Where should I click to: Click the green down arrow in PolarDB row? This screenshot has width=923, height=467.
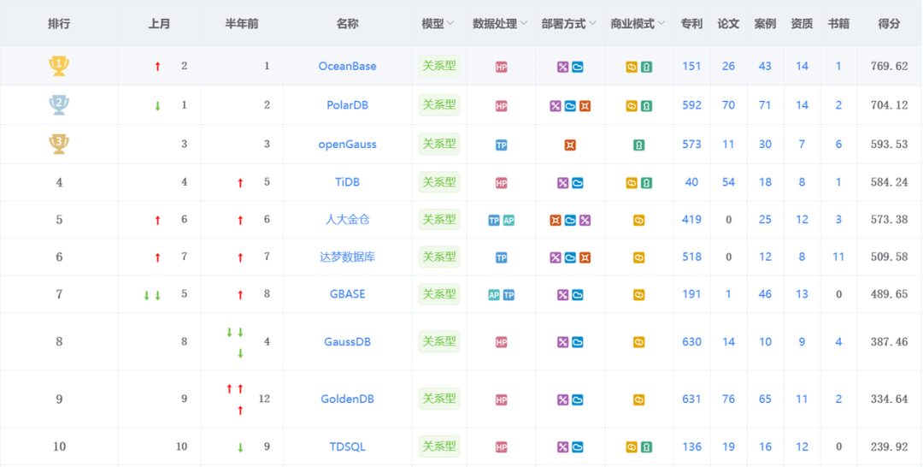(157, 106)
